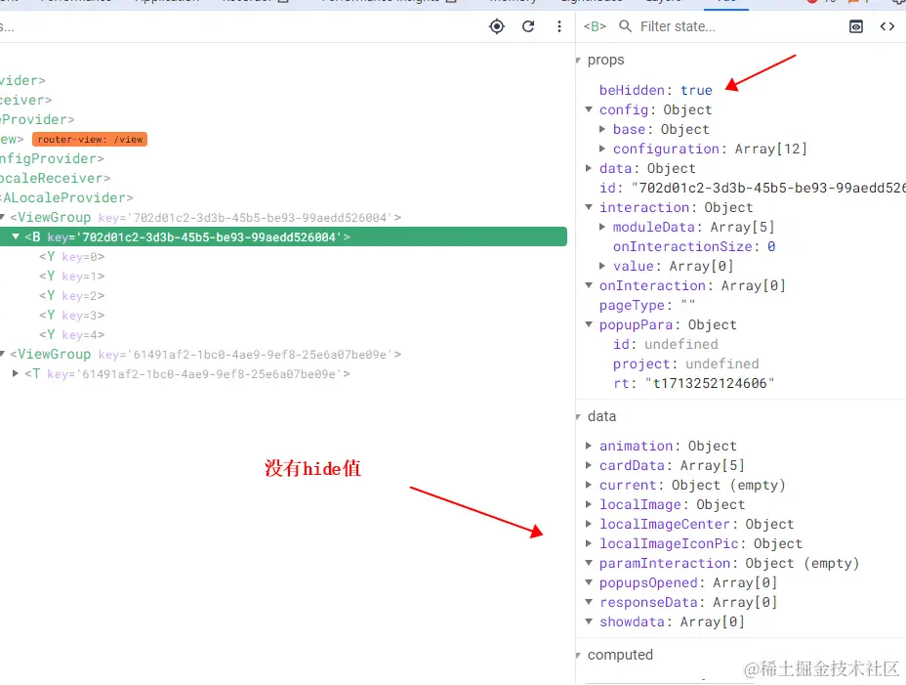This screenshot has width=906, height=685.
Task: Click the onInteractionSize value 0
Action: point(771,246)
